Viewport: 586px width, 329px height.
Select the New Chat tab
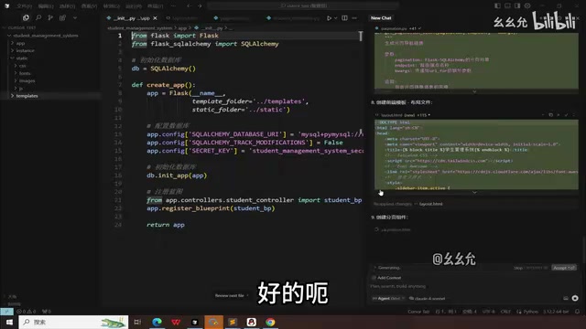click(x=381, y=18)
